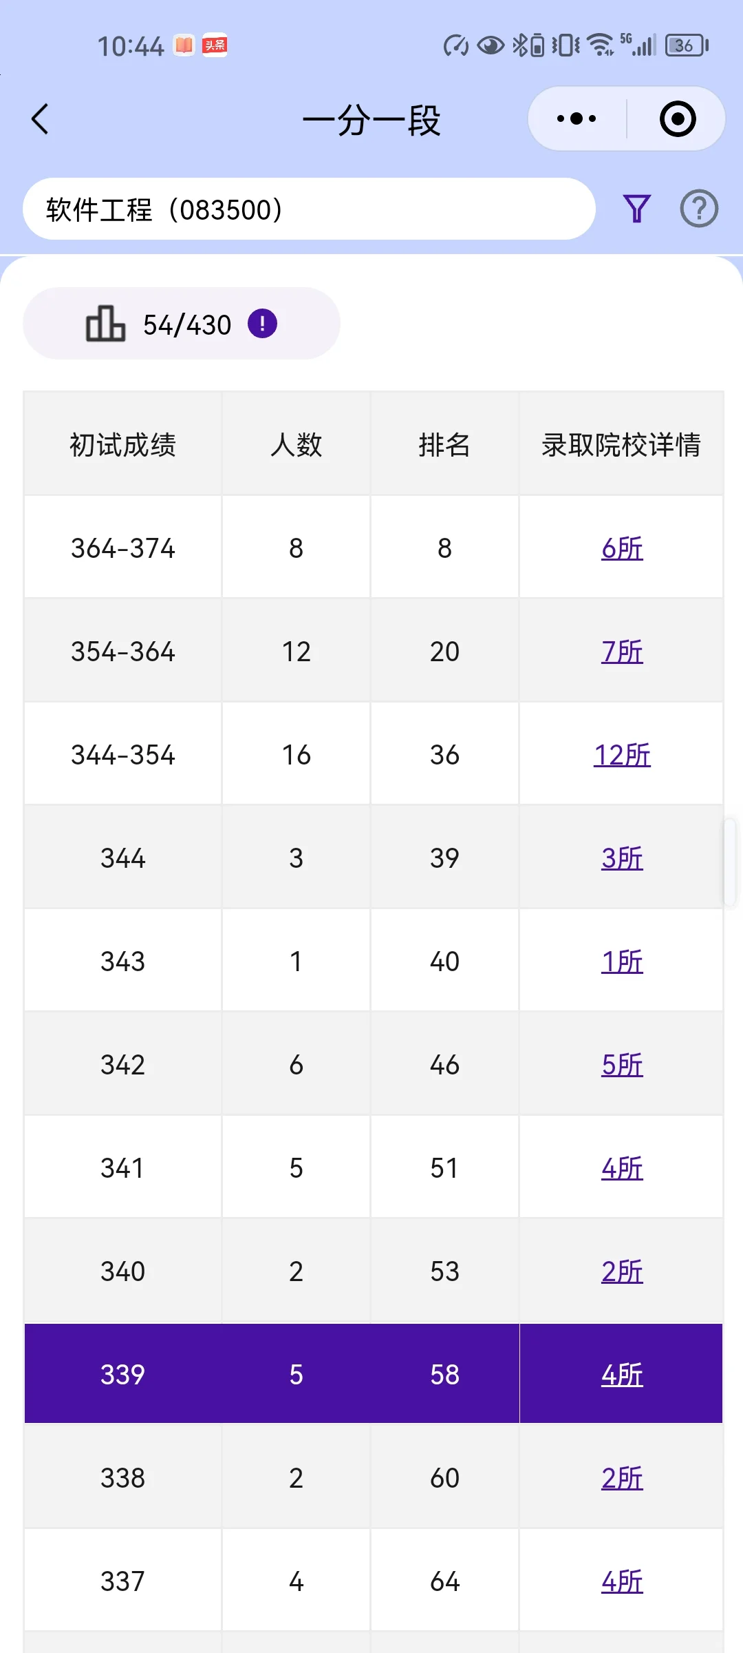Tap the bar chart ranking icon
Screen dimensions: 743x1653
click(x=105, y=324)
